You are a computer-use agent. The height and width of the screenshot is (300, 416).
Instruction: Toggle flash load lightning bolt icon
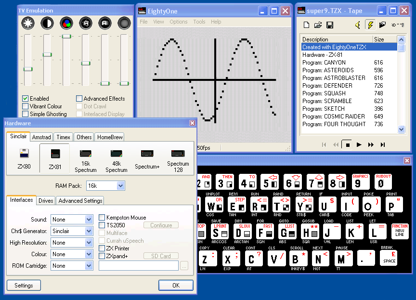(370, 25)
